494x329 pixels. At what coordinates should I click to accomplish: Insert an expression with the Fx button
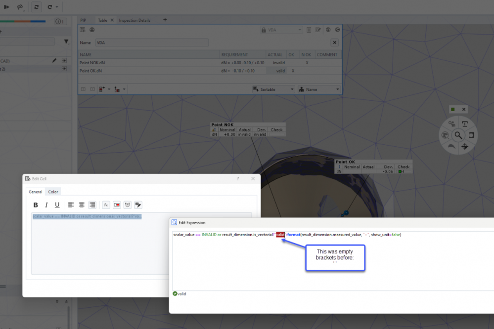click(x=106, y=205)
